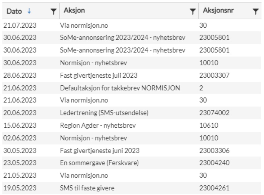Click date 02.06.2023 in Dato column
The width and height of the screenshot is (264, 195).
pos(20,138)
